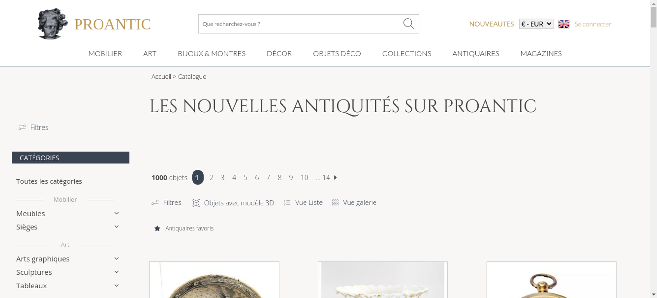This screenshot has height=298, width=657.
Task: Click the Antiquaires favoris star icon
Action: 157,228
